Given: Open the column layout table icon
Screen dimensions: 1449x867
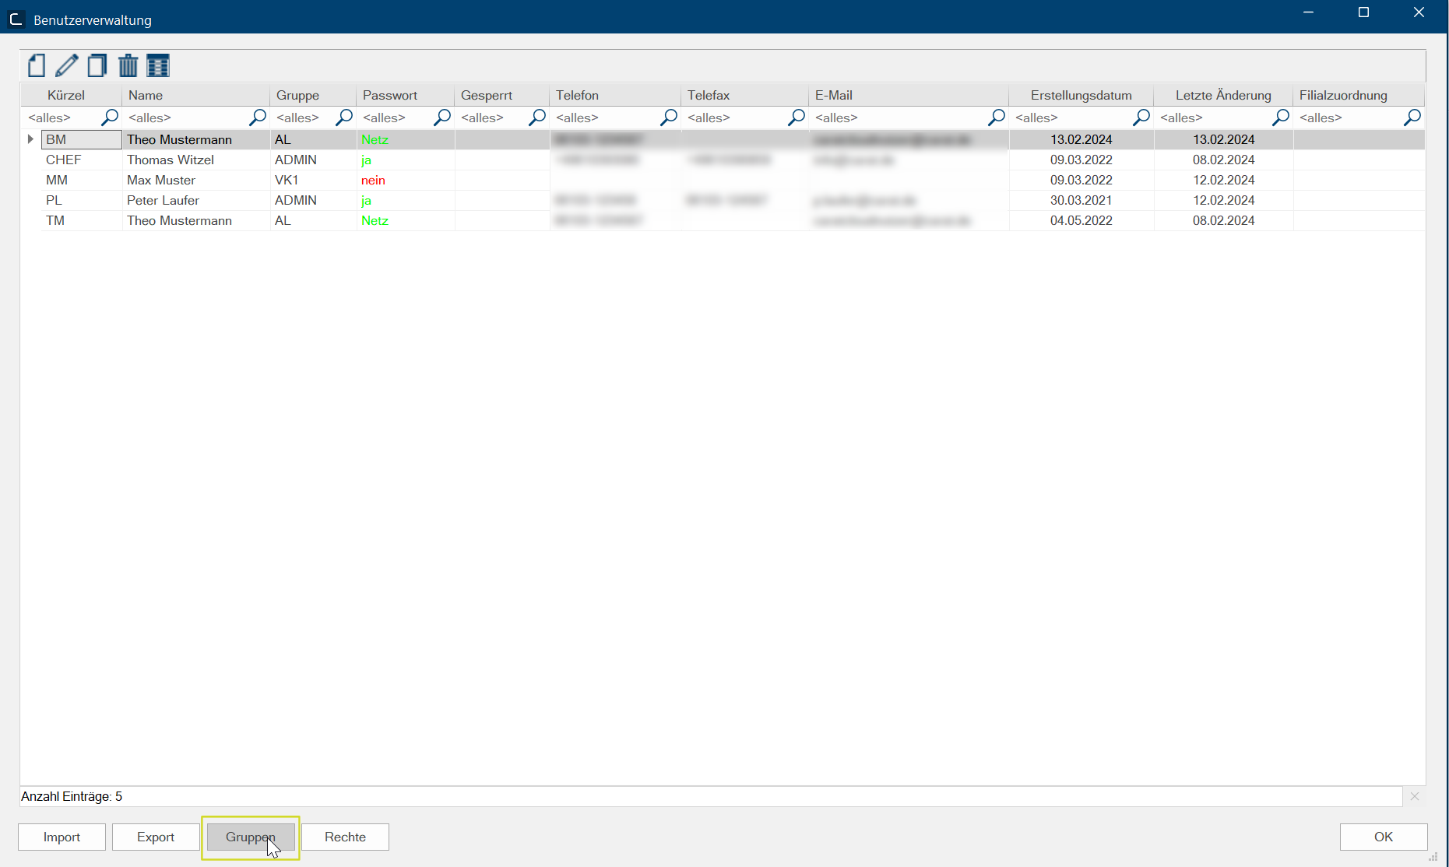Looking at the screenshot, I should [158, 66].
